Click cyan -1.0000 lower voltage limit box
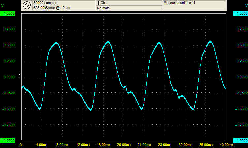Image resolution: width=248 pixels, height=148 pixels. [240, 141]
